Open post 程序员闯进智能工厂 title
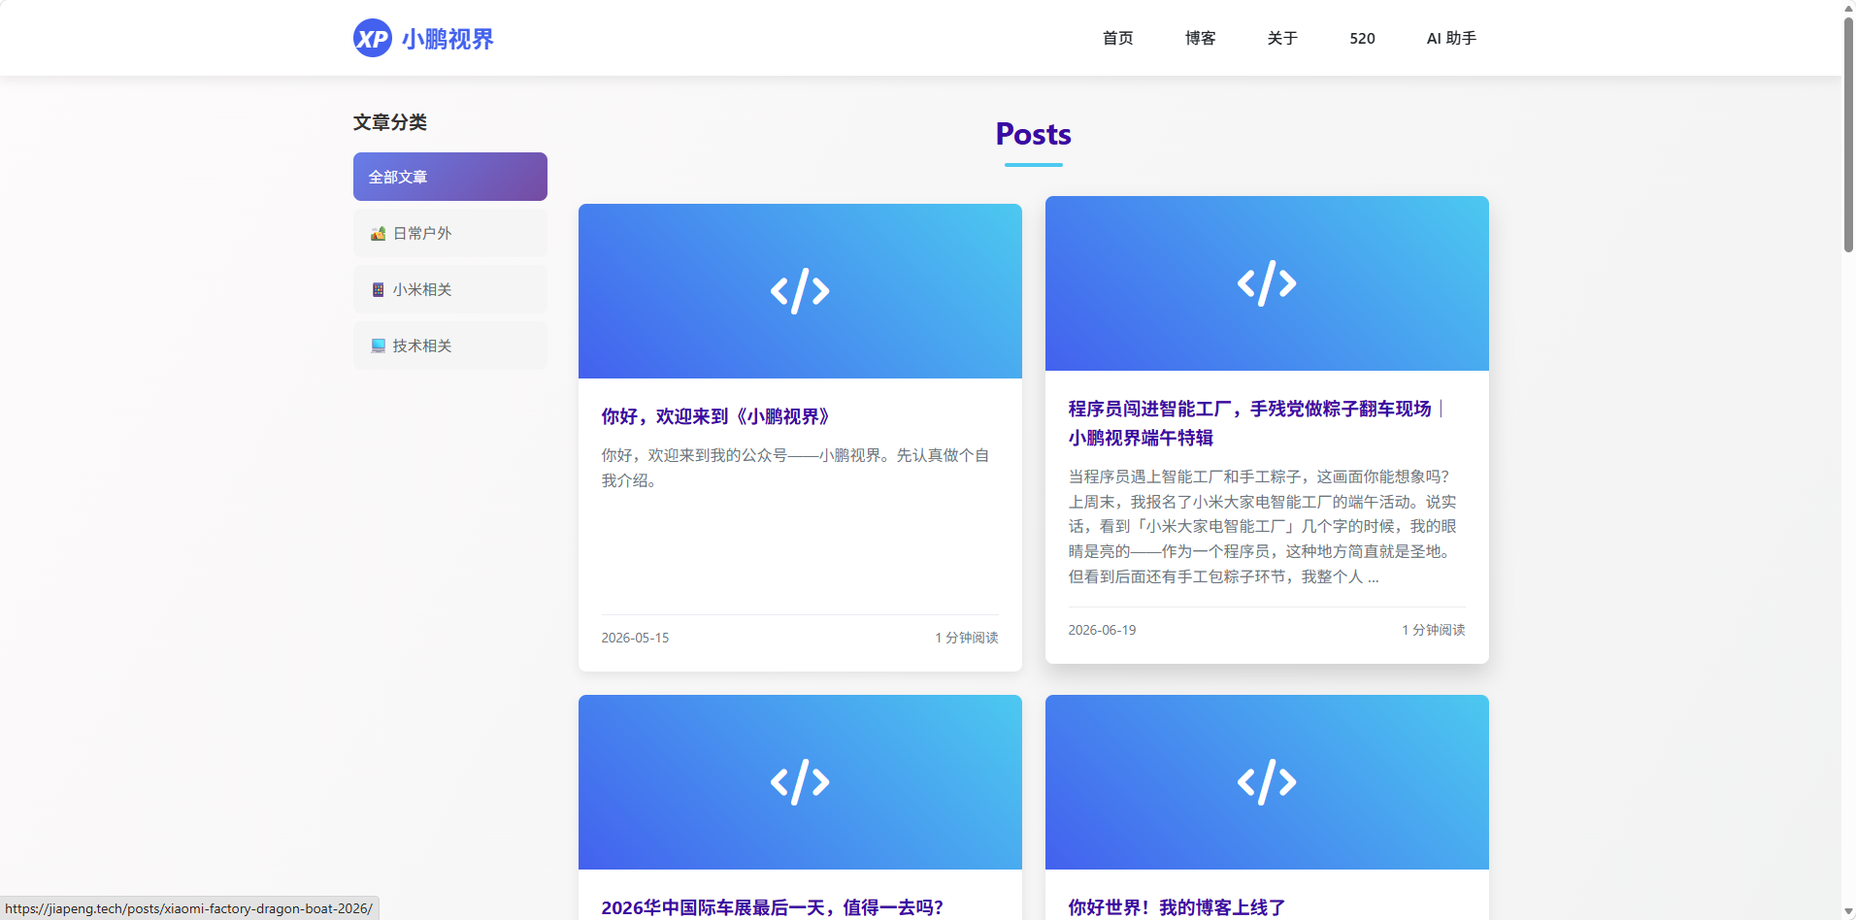 tap(1256, 423)
